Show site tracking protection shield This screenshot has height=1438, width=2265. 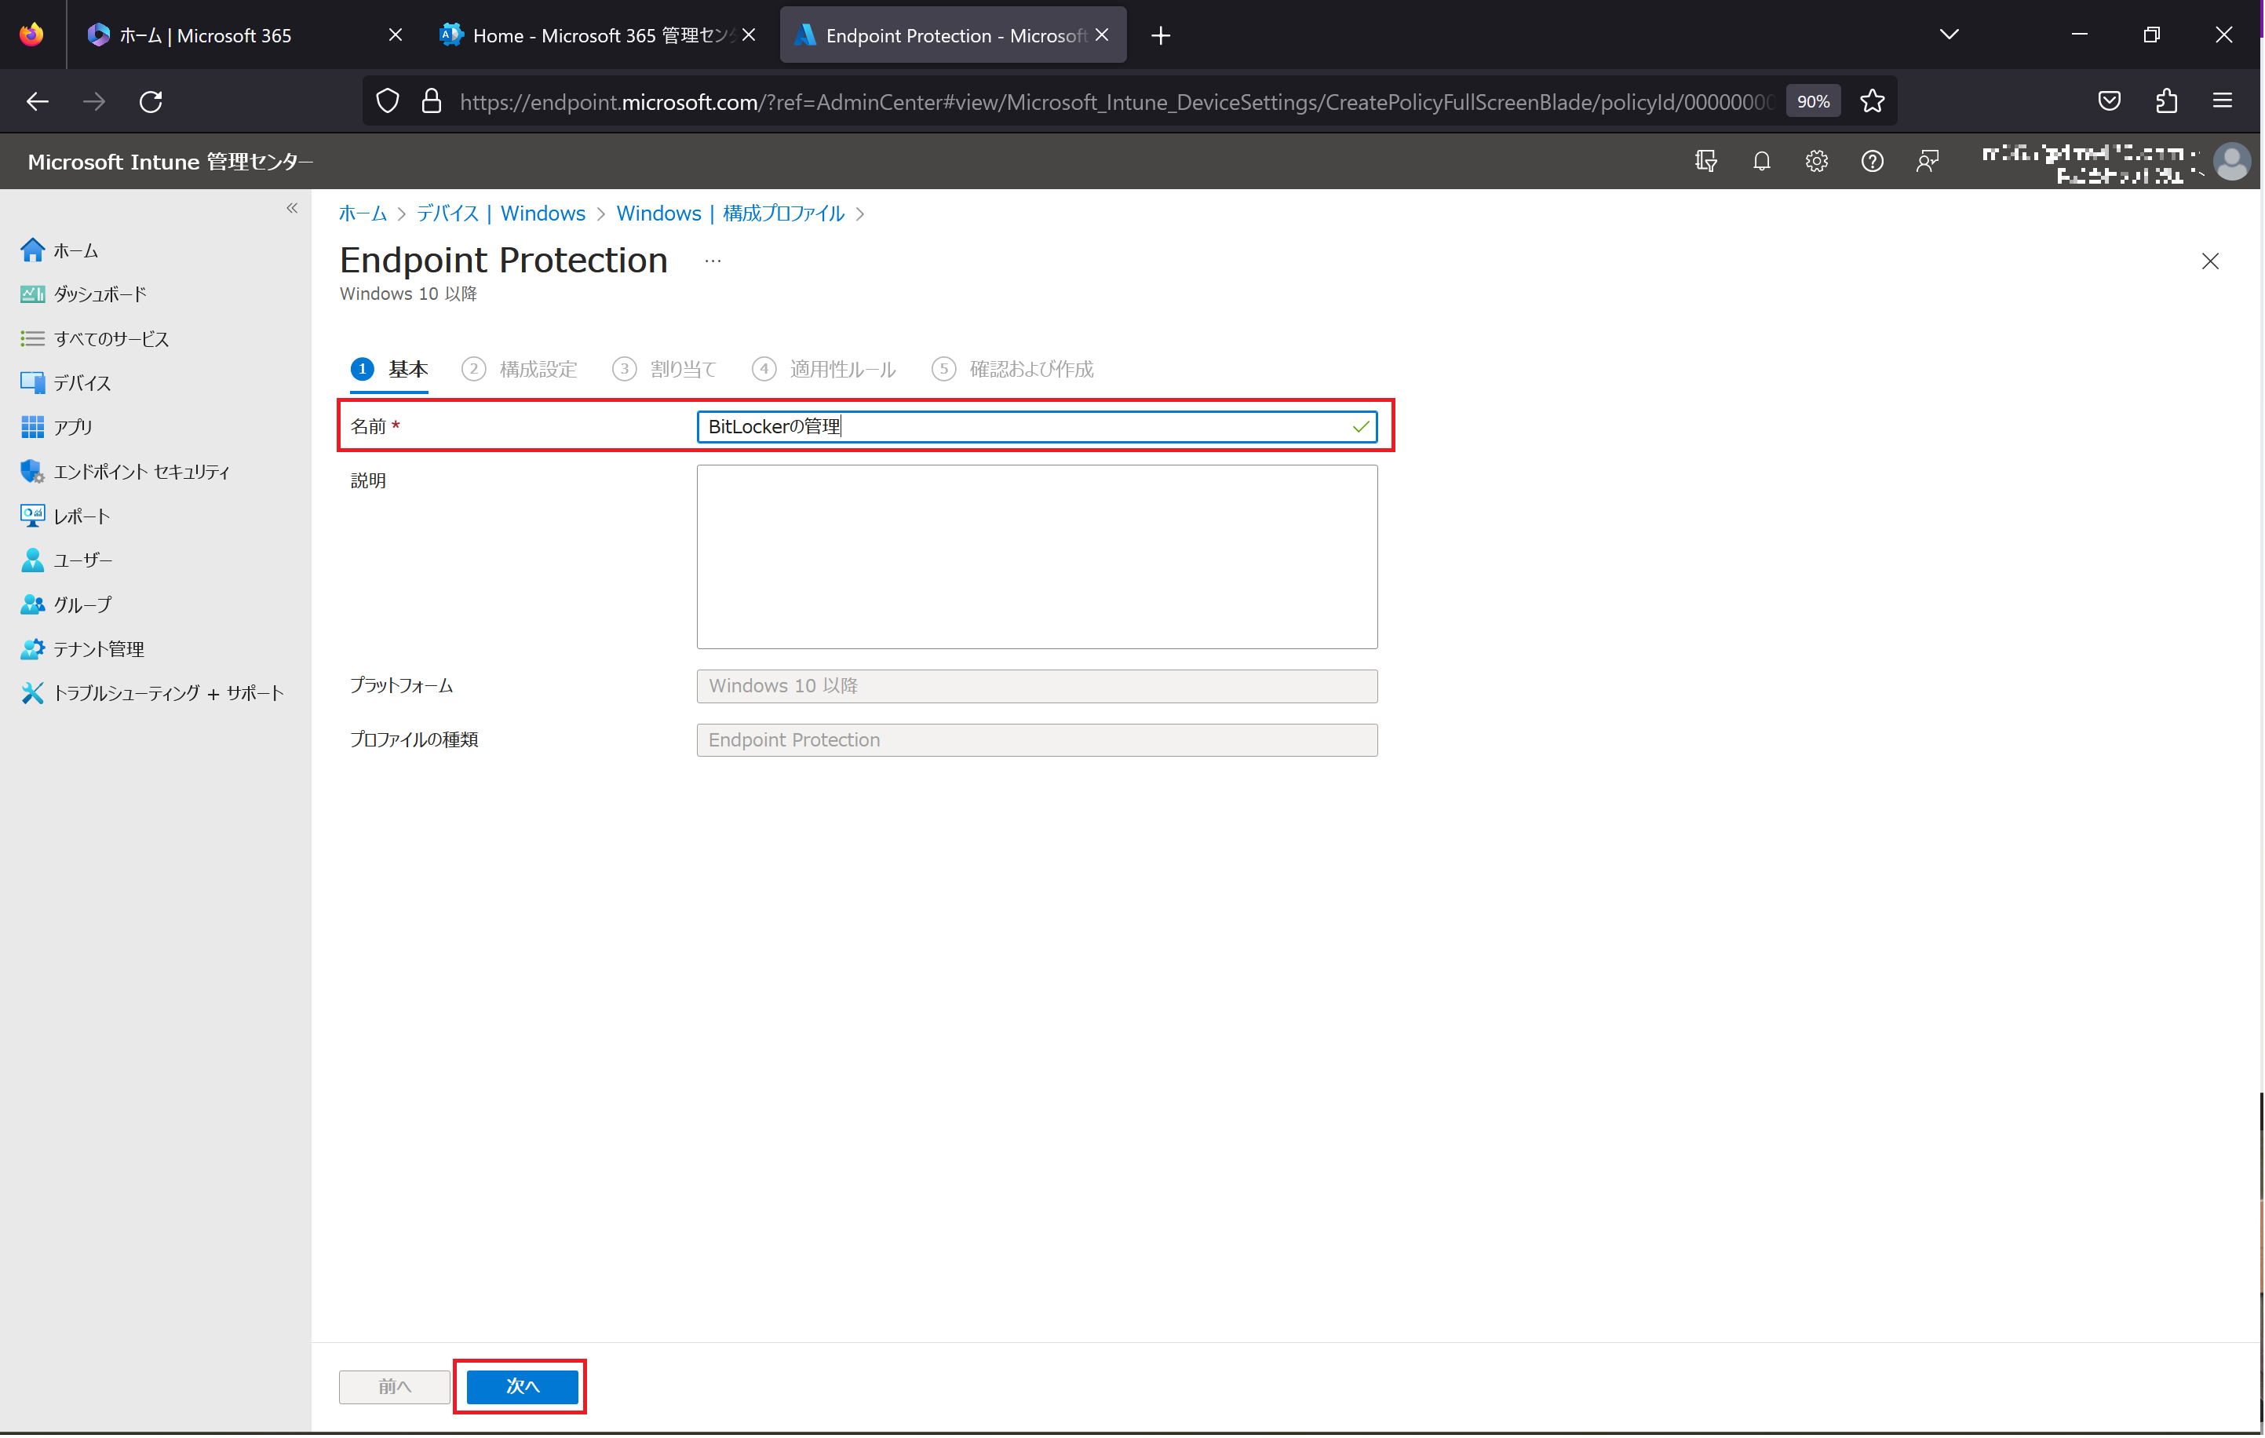pos(388,100)
